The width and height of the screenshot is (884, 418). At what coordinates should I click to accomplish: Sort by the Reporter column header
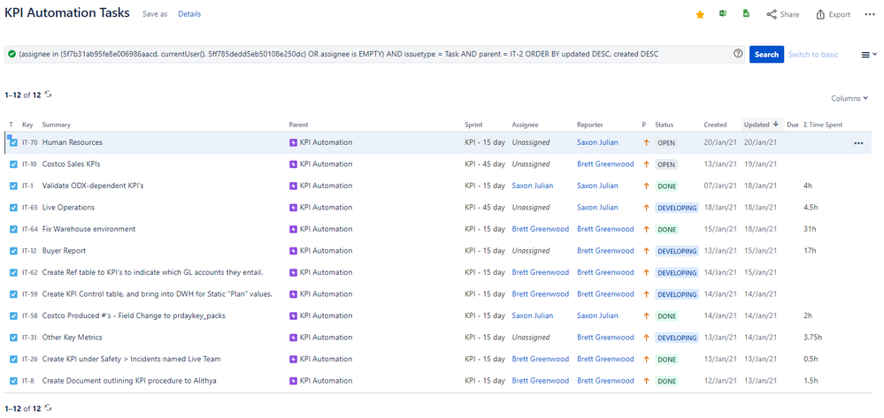(x=589, y=125)
